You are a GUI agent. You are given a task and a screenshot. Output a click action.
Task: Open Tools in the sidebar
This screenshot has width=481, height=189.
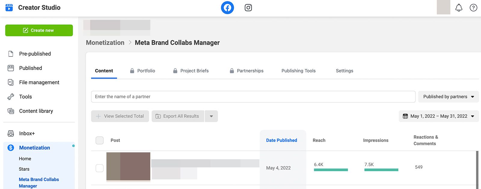tap(26, 97)
